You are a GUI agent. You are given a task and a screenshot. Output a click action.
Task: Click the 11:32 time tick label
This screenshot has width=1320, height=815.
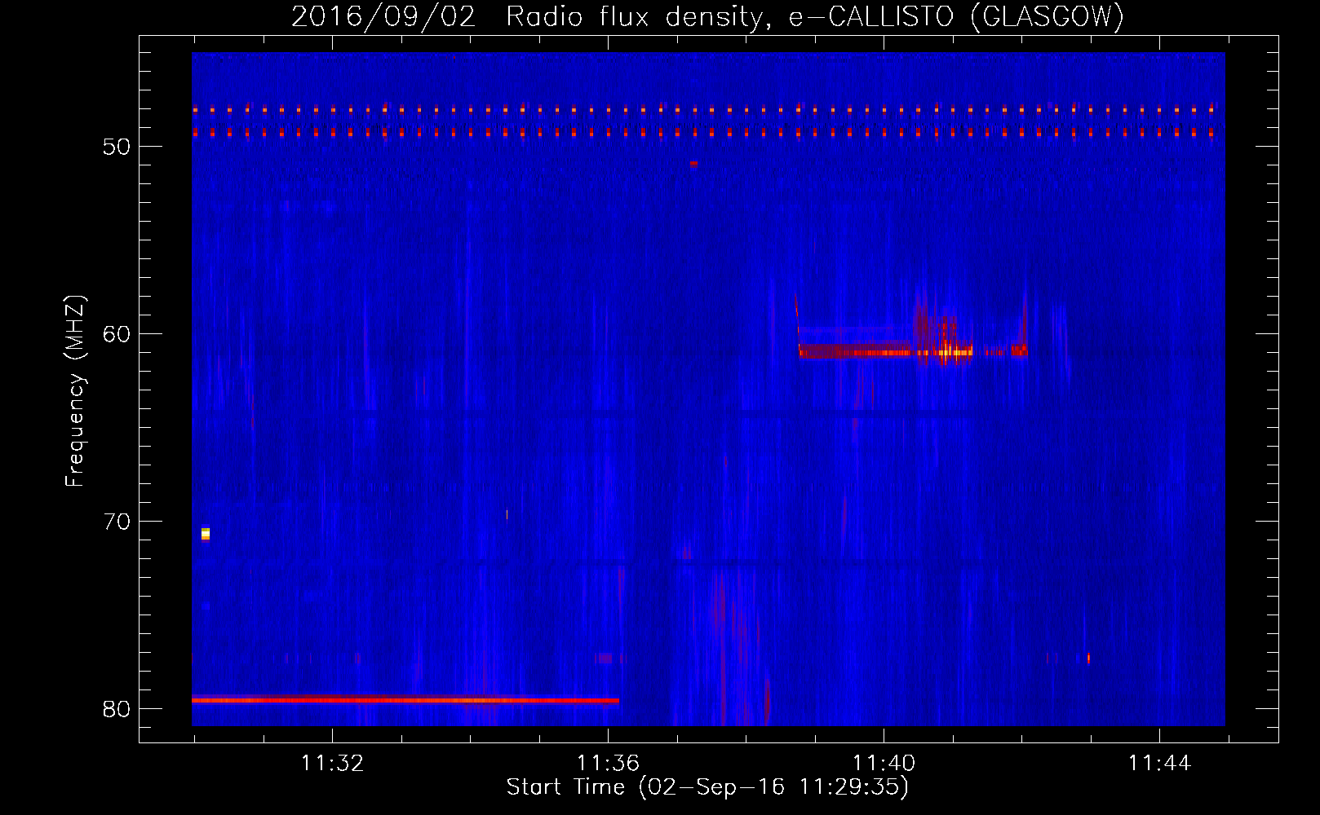point(332,763)
